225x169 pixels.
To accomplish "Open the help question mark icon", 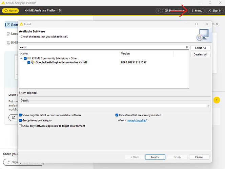I will (158, 10).
